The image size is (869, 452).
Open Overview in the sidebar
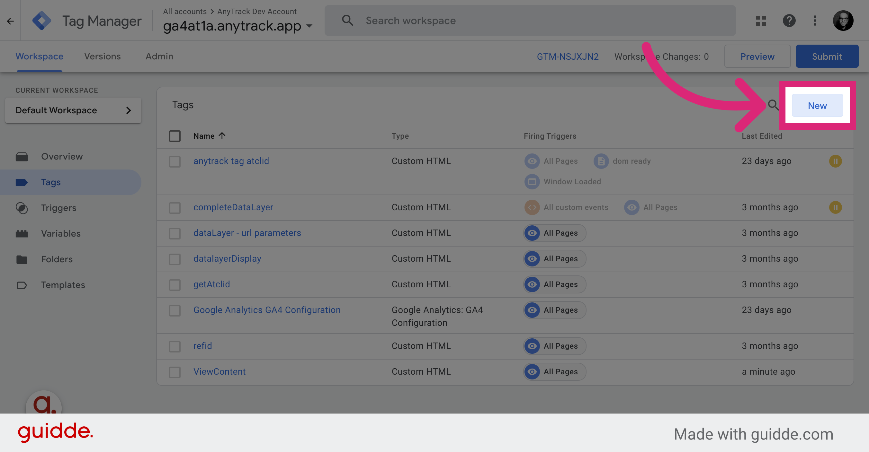[x=70, y=157]
